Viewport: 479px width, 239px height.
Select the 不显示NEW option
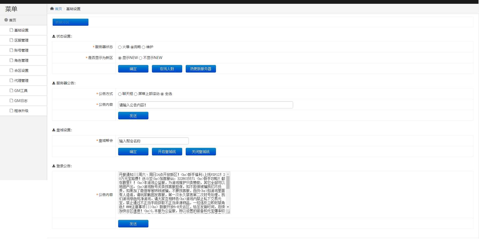coord(140,58)
